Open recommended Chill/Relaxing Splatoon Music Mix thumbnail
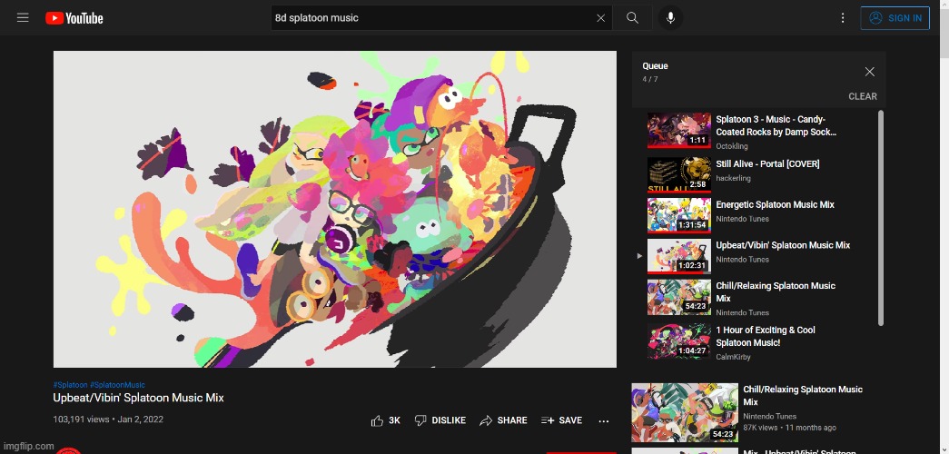949x454 pixels. point(685,412)
